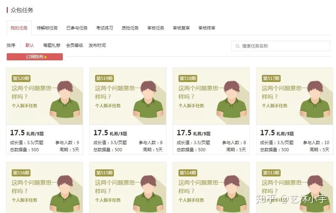
Task: Open the 质检任务 tab
Action: click(130, 27)
